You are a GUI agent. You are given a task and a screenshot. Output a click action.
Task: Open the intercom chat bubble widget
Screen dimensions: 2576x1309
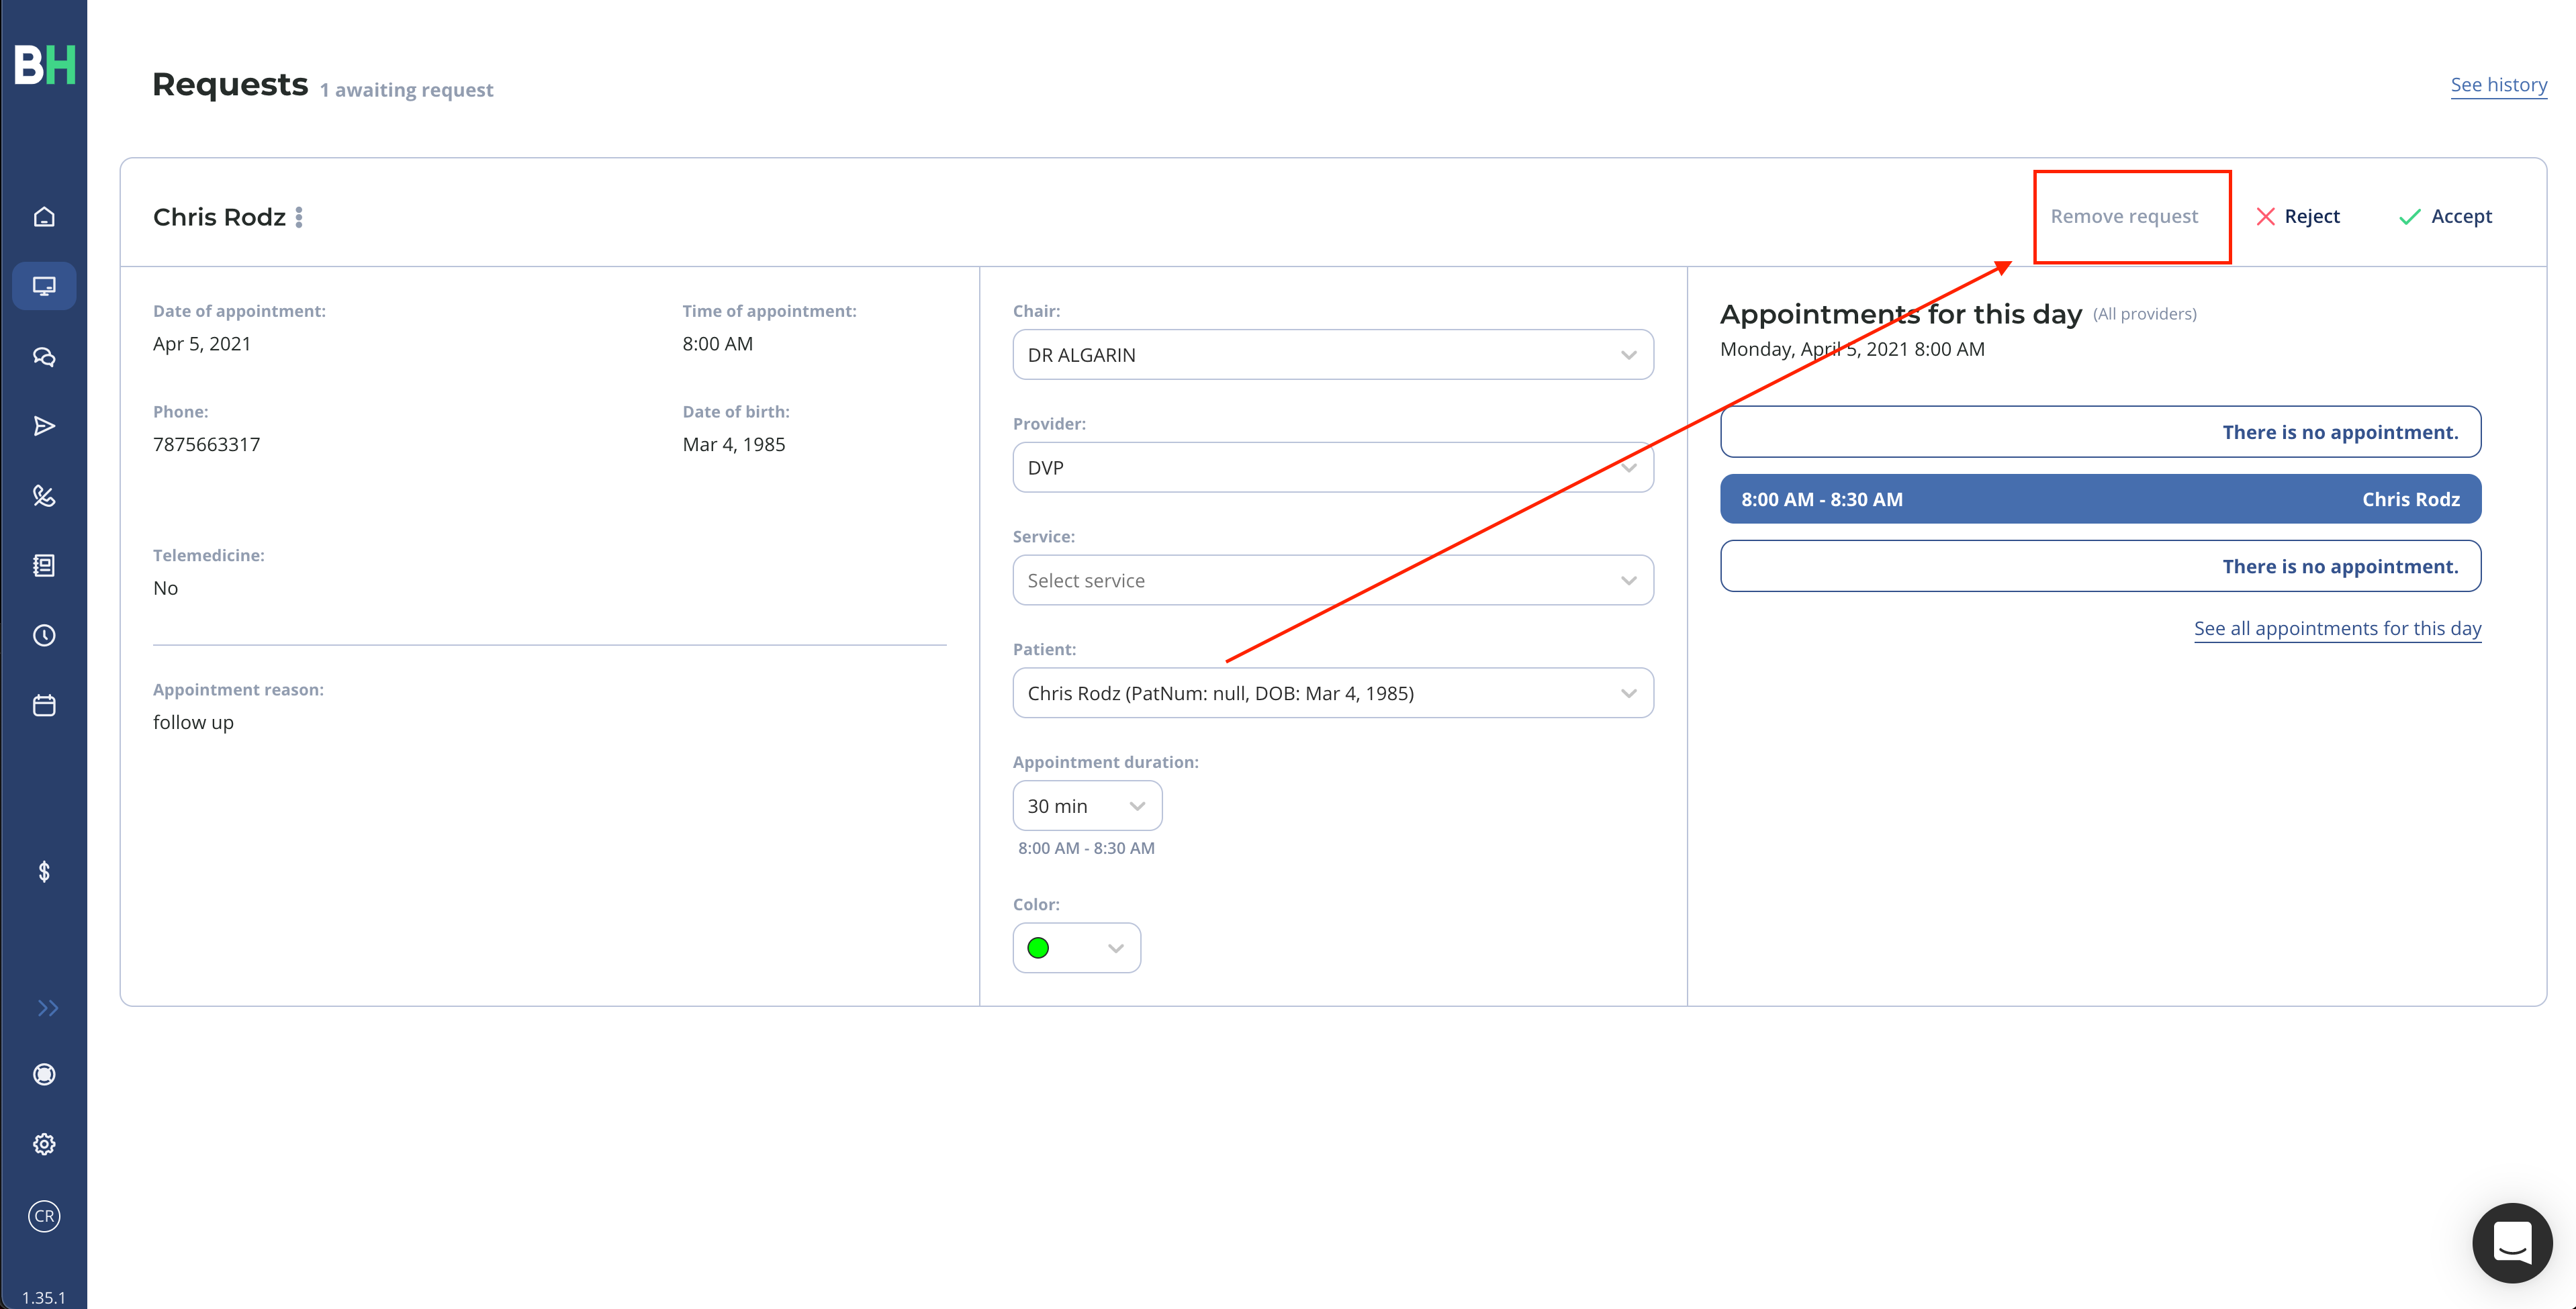click(x=2512, y=1243)
